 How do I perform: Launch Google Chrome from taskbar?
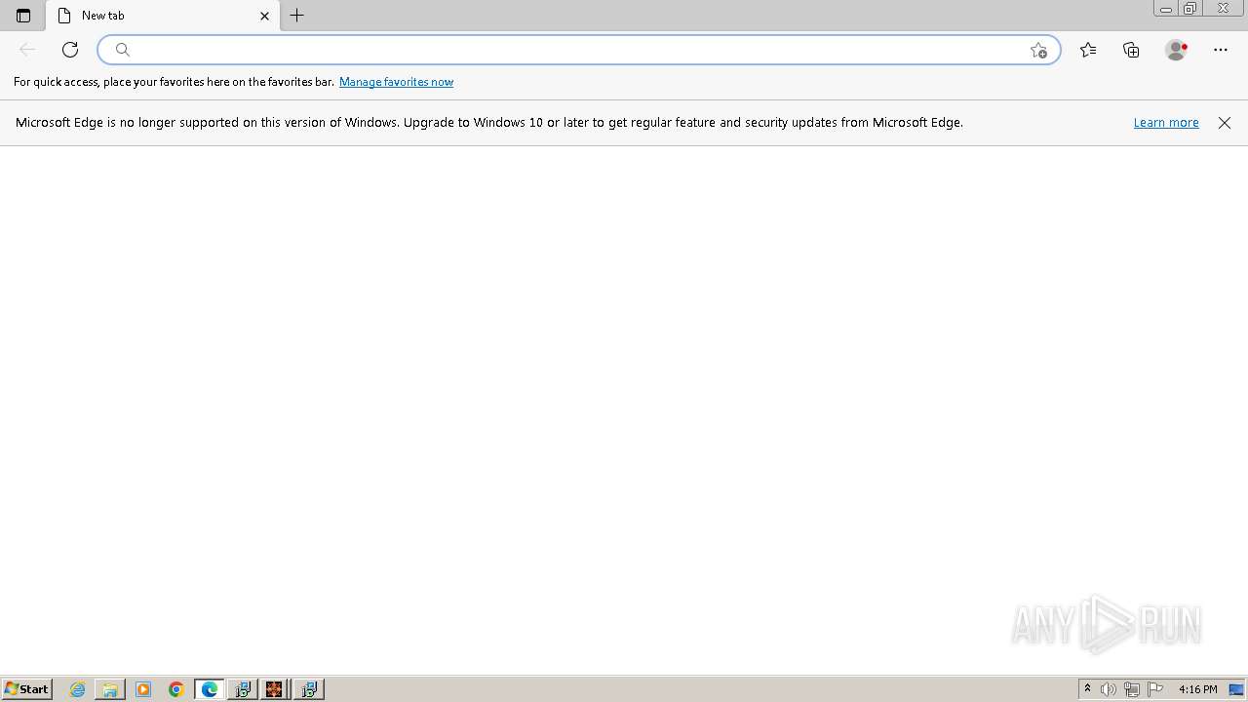[176, 689]
